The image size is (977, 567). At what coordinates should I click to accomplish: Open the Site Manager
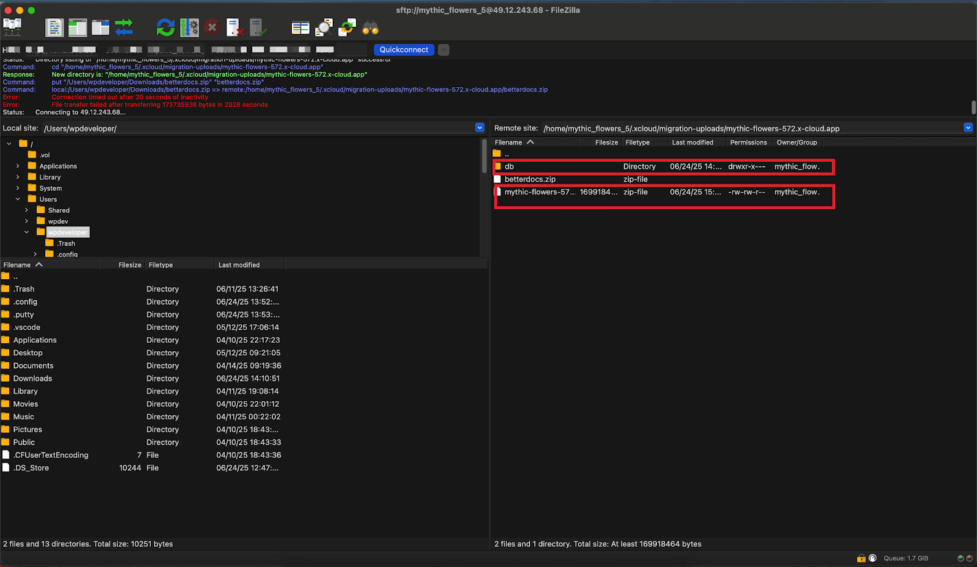(x=12, y=27)
